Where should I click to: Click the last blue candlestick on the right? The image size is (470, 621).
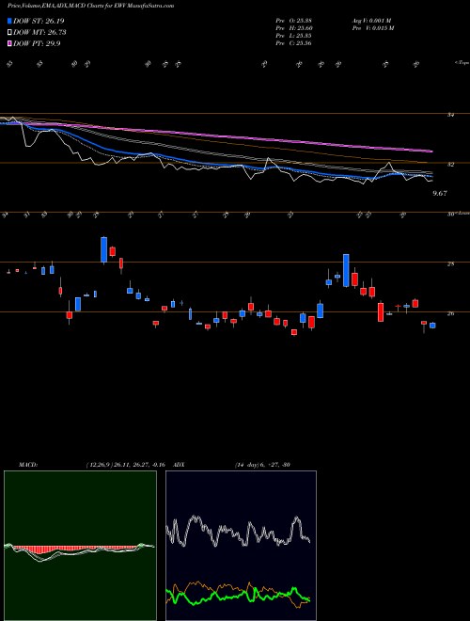pos(432,326)
